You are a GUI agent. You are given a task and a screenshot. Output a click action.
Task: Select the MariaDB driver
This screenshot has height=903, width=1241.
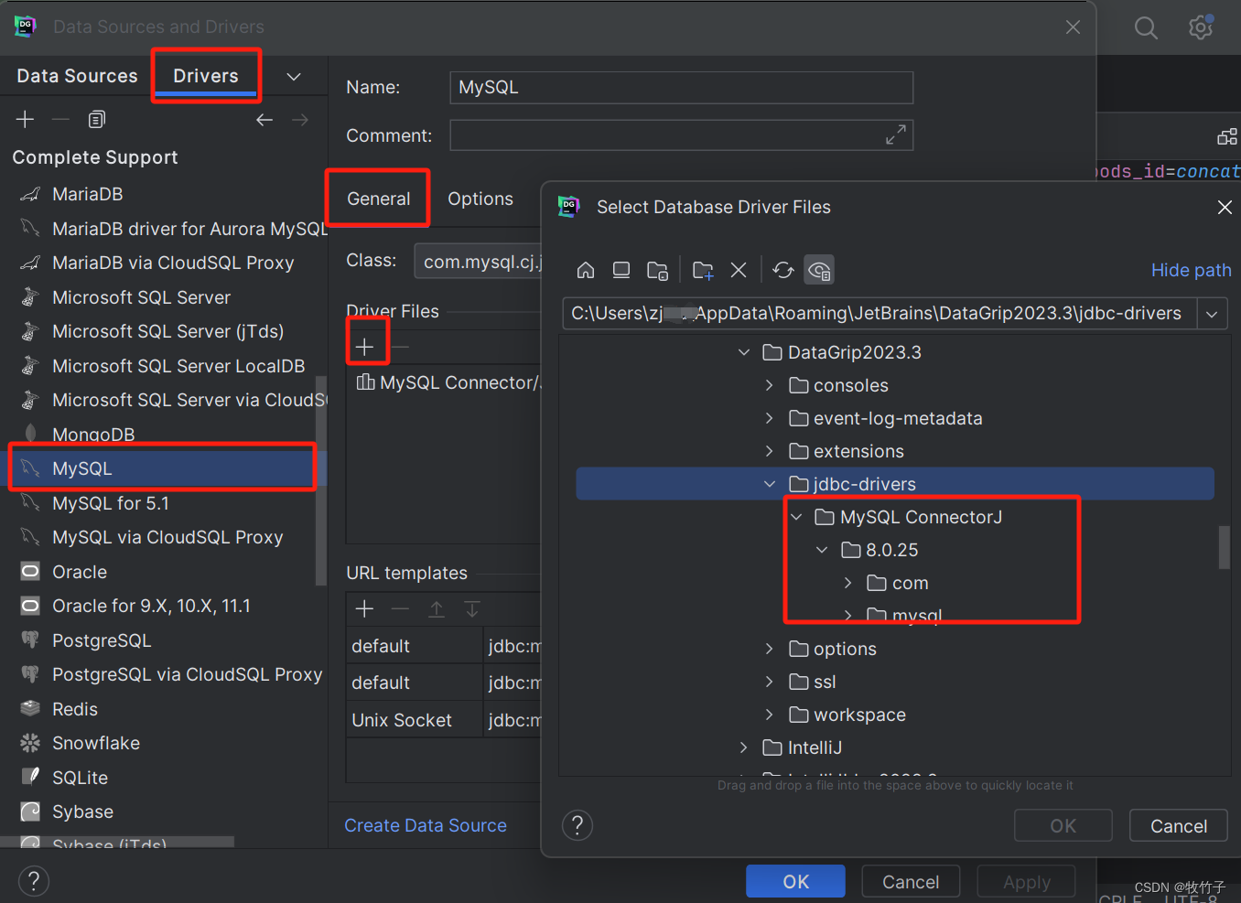(87, 194)
